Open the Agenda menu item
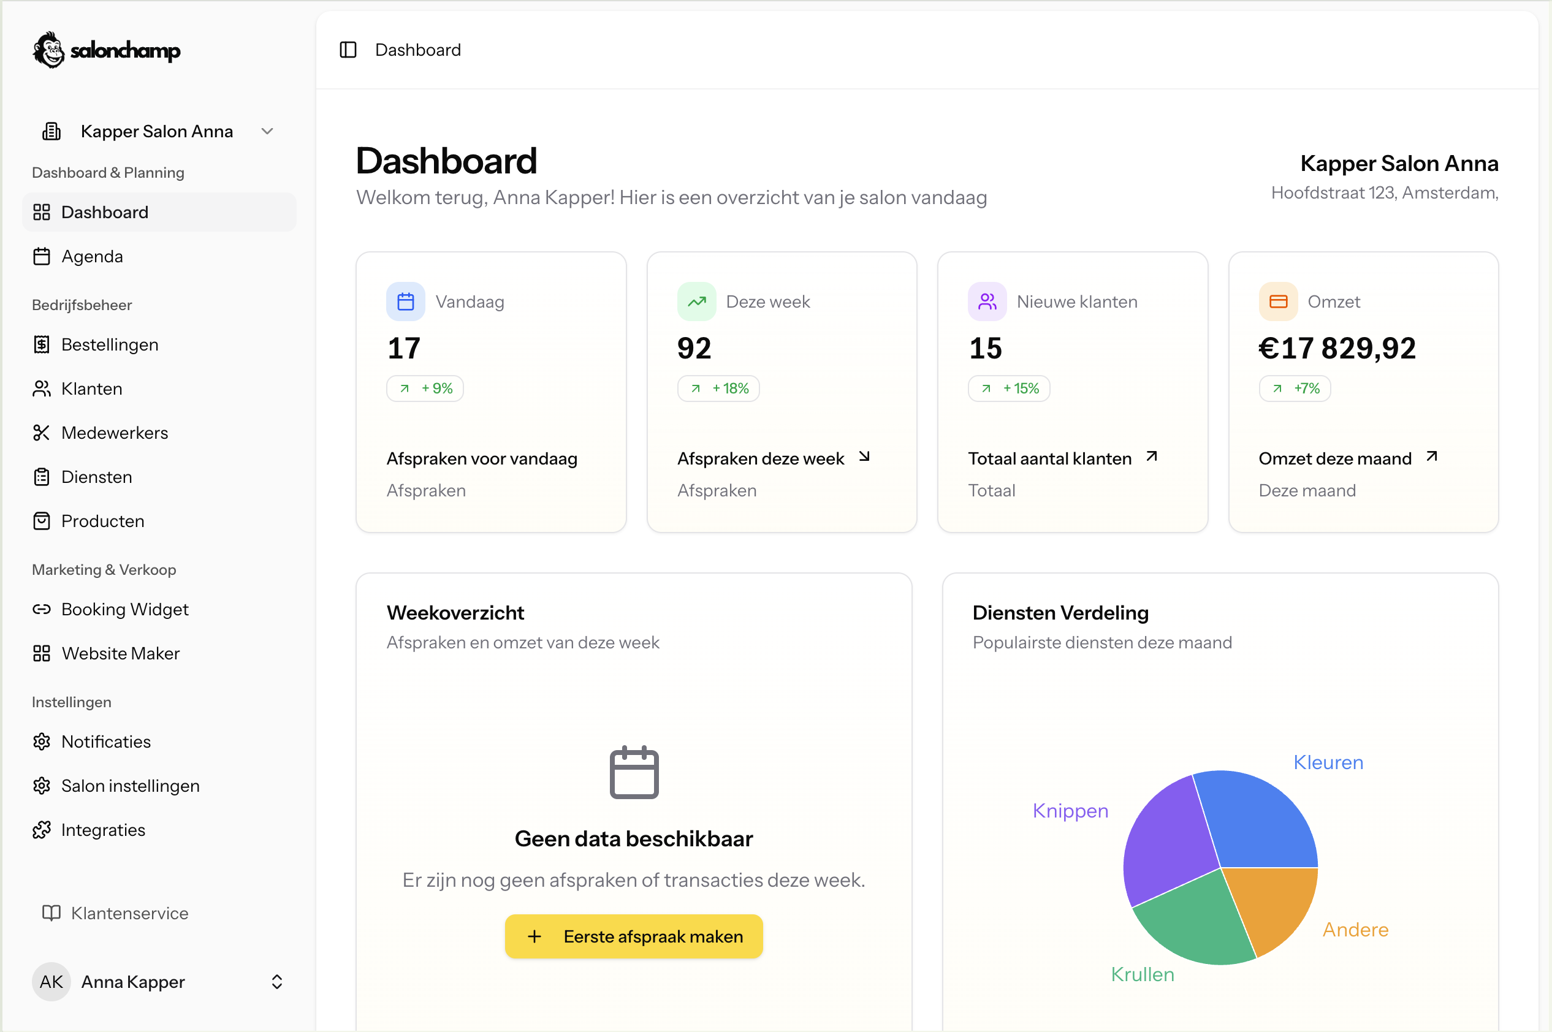This screenshot has width=1552, height=1032. 91,256
